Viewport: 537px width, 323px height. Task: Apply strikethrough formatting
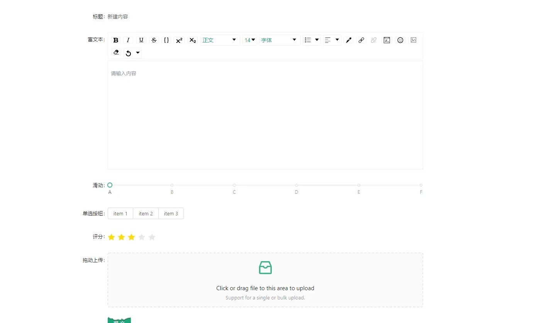pos(154,40)
